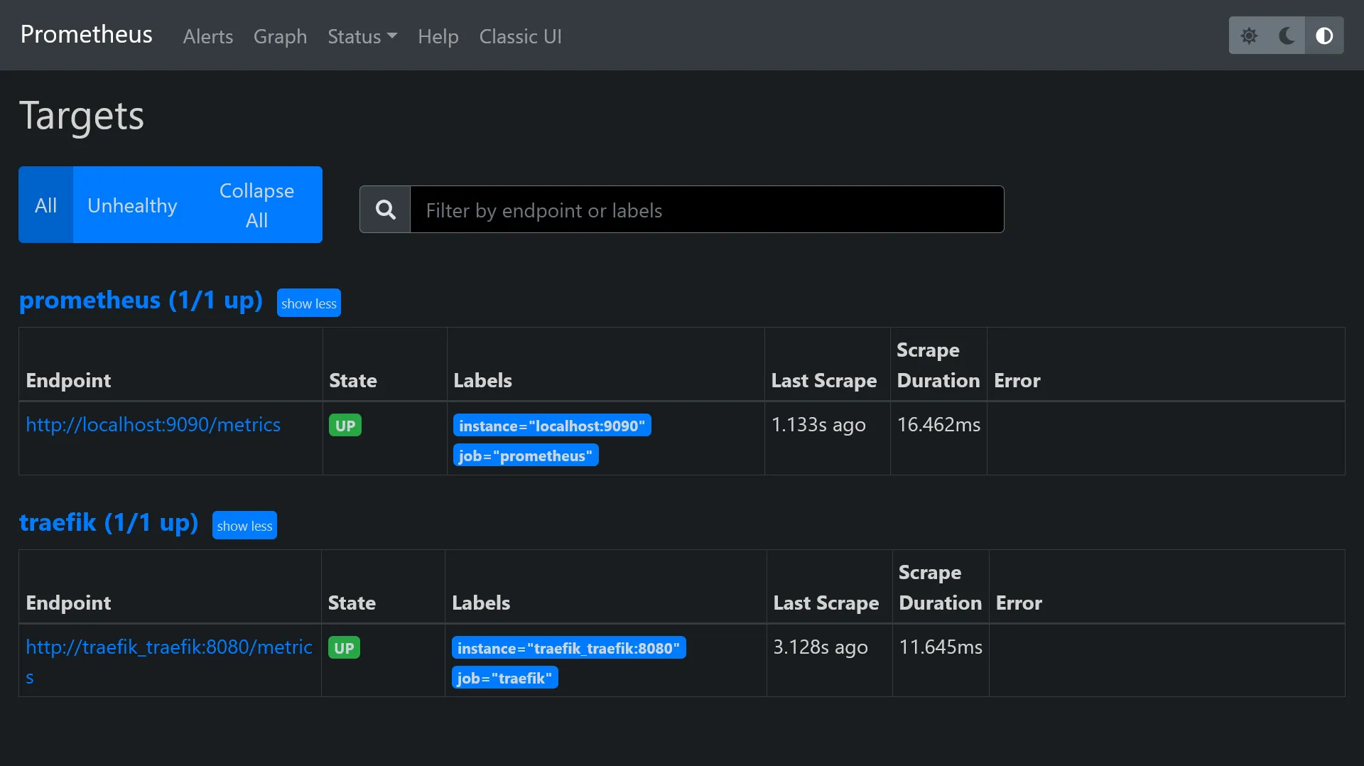The height and width of the screenshot is (766, 1364).
Task: Collapse prometheus group with show less
Action: (308, 303)
